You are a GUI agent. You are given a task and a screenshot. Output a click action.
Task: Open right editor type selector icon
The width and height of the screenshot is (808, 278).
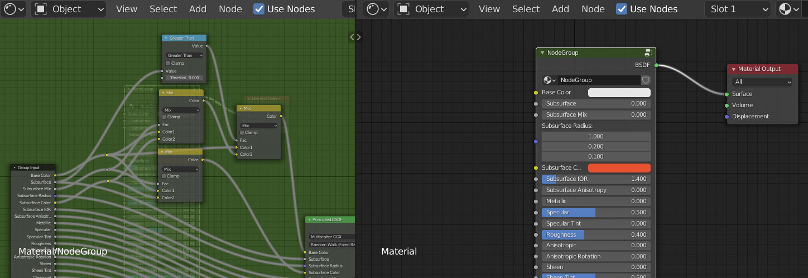377,9
